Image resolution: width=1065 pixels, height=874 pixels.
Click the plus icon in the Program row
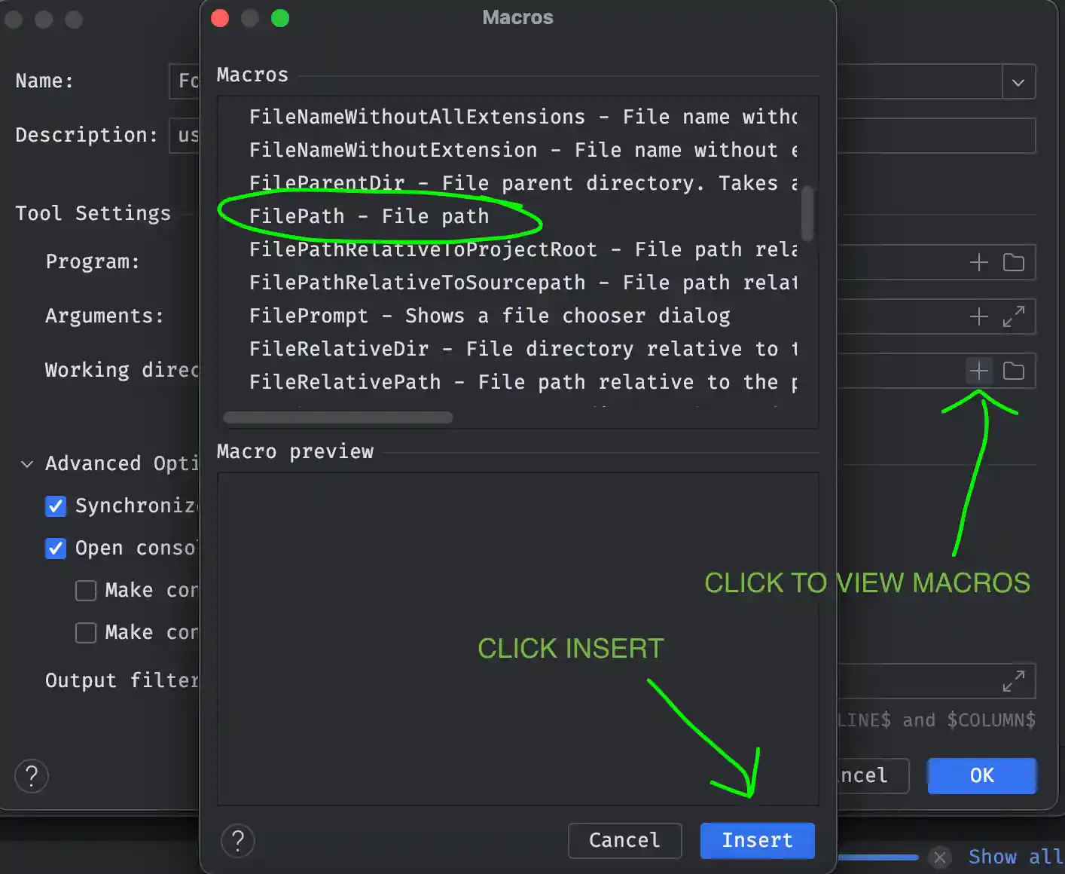[978, 262]
